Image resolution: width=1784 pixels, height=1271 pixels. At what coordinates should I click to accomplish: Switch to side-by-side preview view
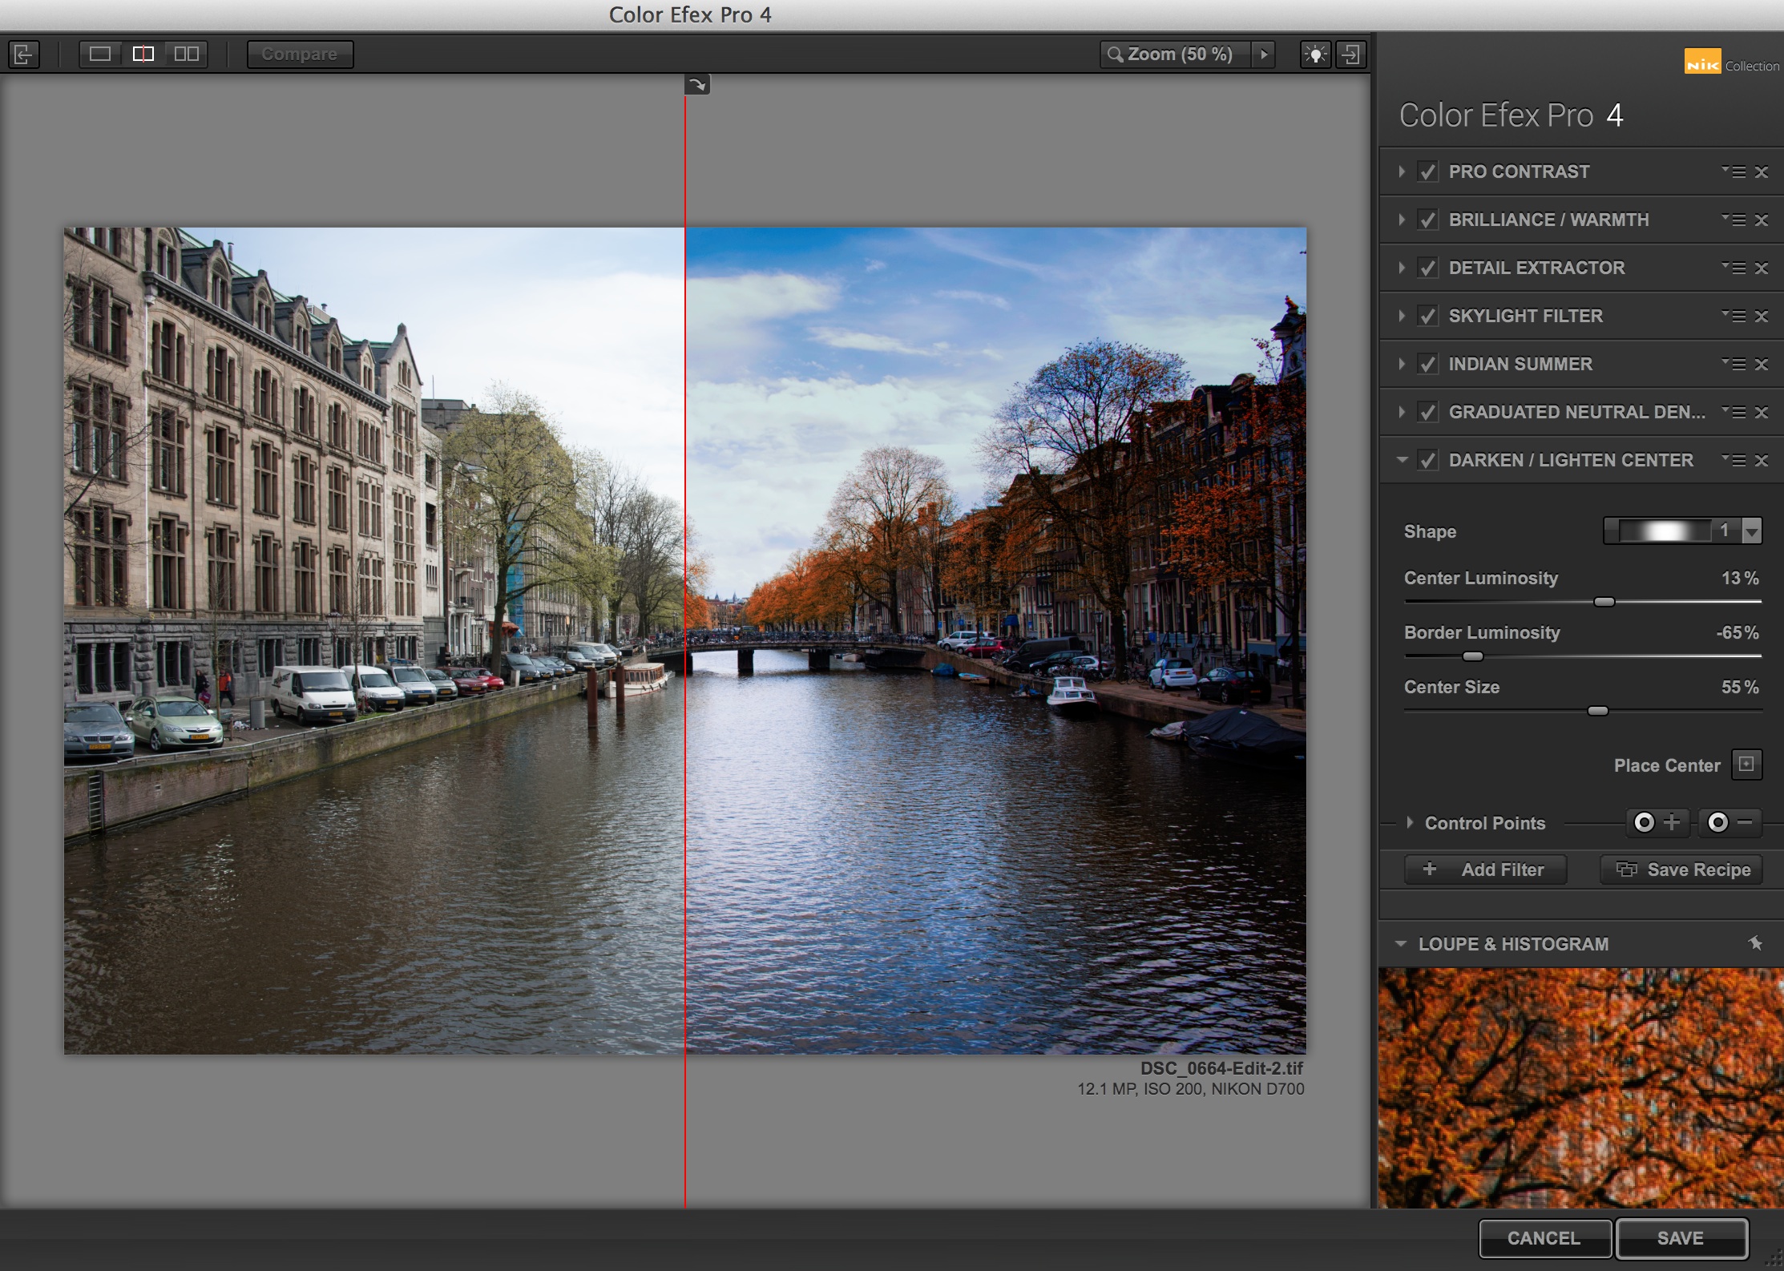pos(187,54)
